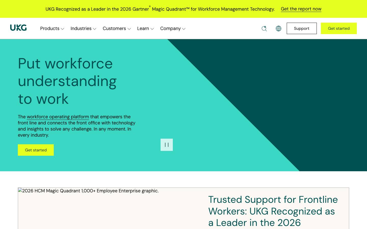Open the globe language selector

point(279,28)
